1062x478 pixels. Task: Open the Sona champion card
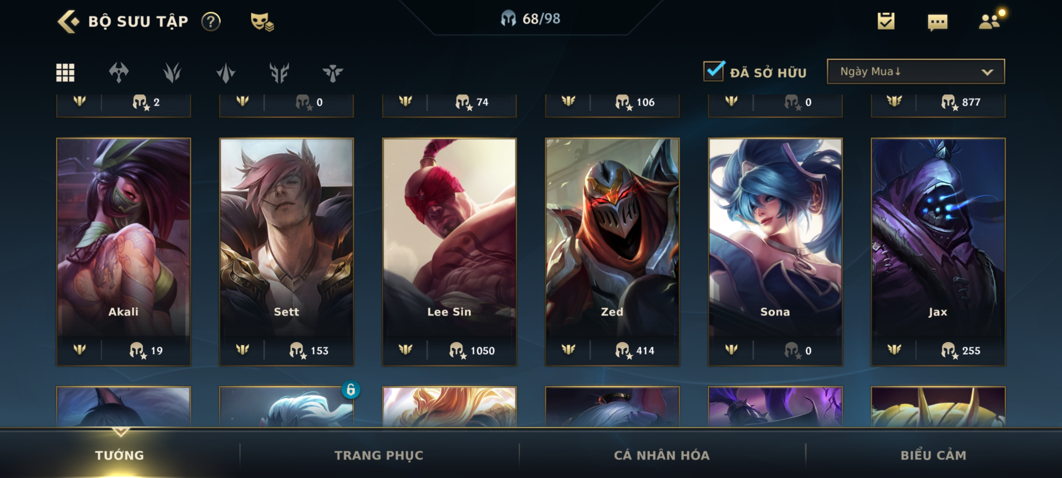coord(775,252)
